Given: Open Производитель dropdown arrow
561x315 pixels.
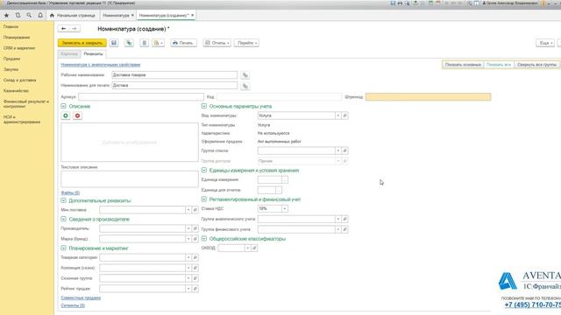Looking at the screenshot, I should [x=188, y=228].
